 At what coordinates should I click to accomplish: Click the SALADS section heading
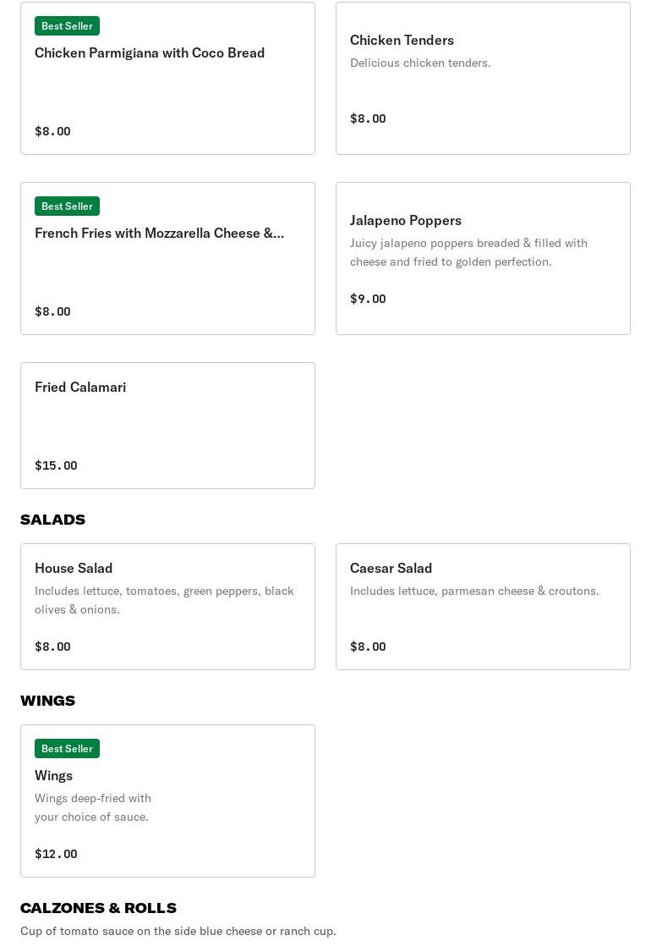(x=52, y=520)
